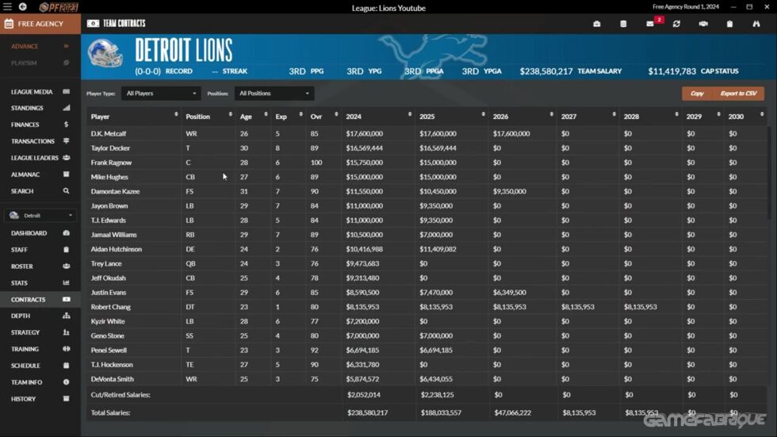Click T.J. Hockenson in the player list
This screenshot has height=437, width=777.
point(112,365)
